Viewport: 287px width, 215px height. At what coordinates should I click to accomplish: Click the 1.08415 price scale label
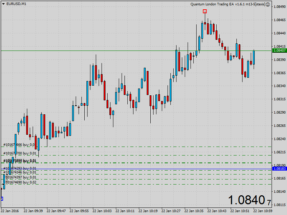(279, 47)
